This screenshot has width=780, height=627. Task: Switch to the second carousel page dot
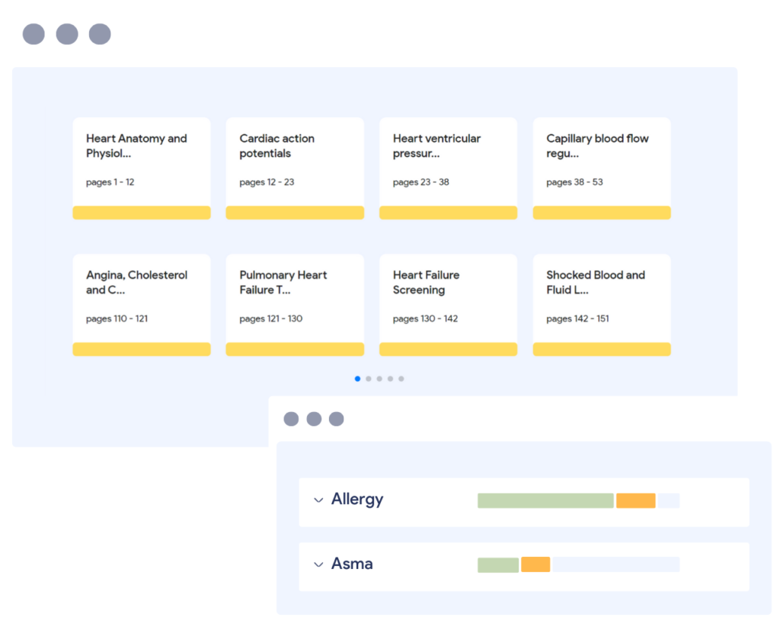(369, 379)
